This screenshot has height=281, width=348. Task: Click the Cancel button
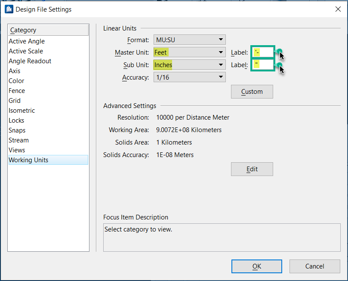[315, 266]
